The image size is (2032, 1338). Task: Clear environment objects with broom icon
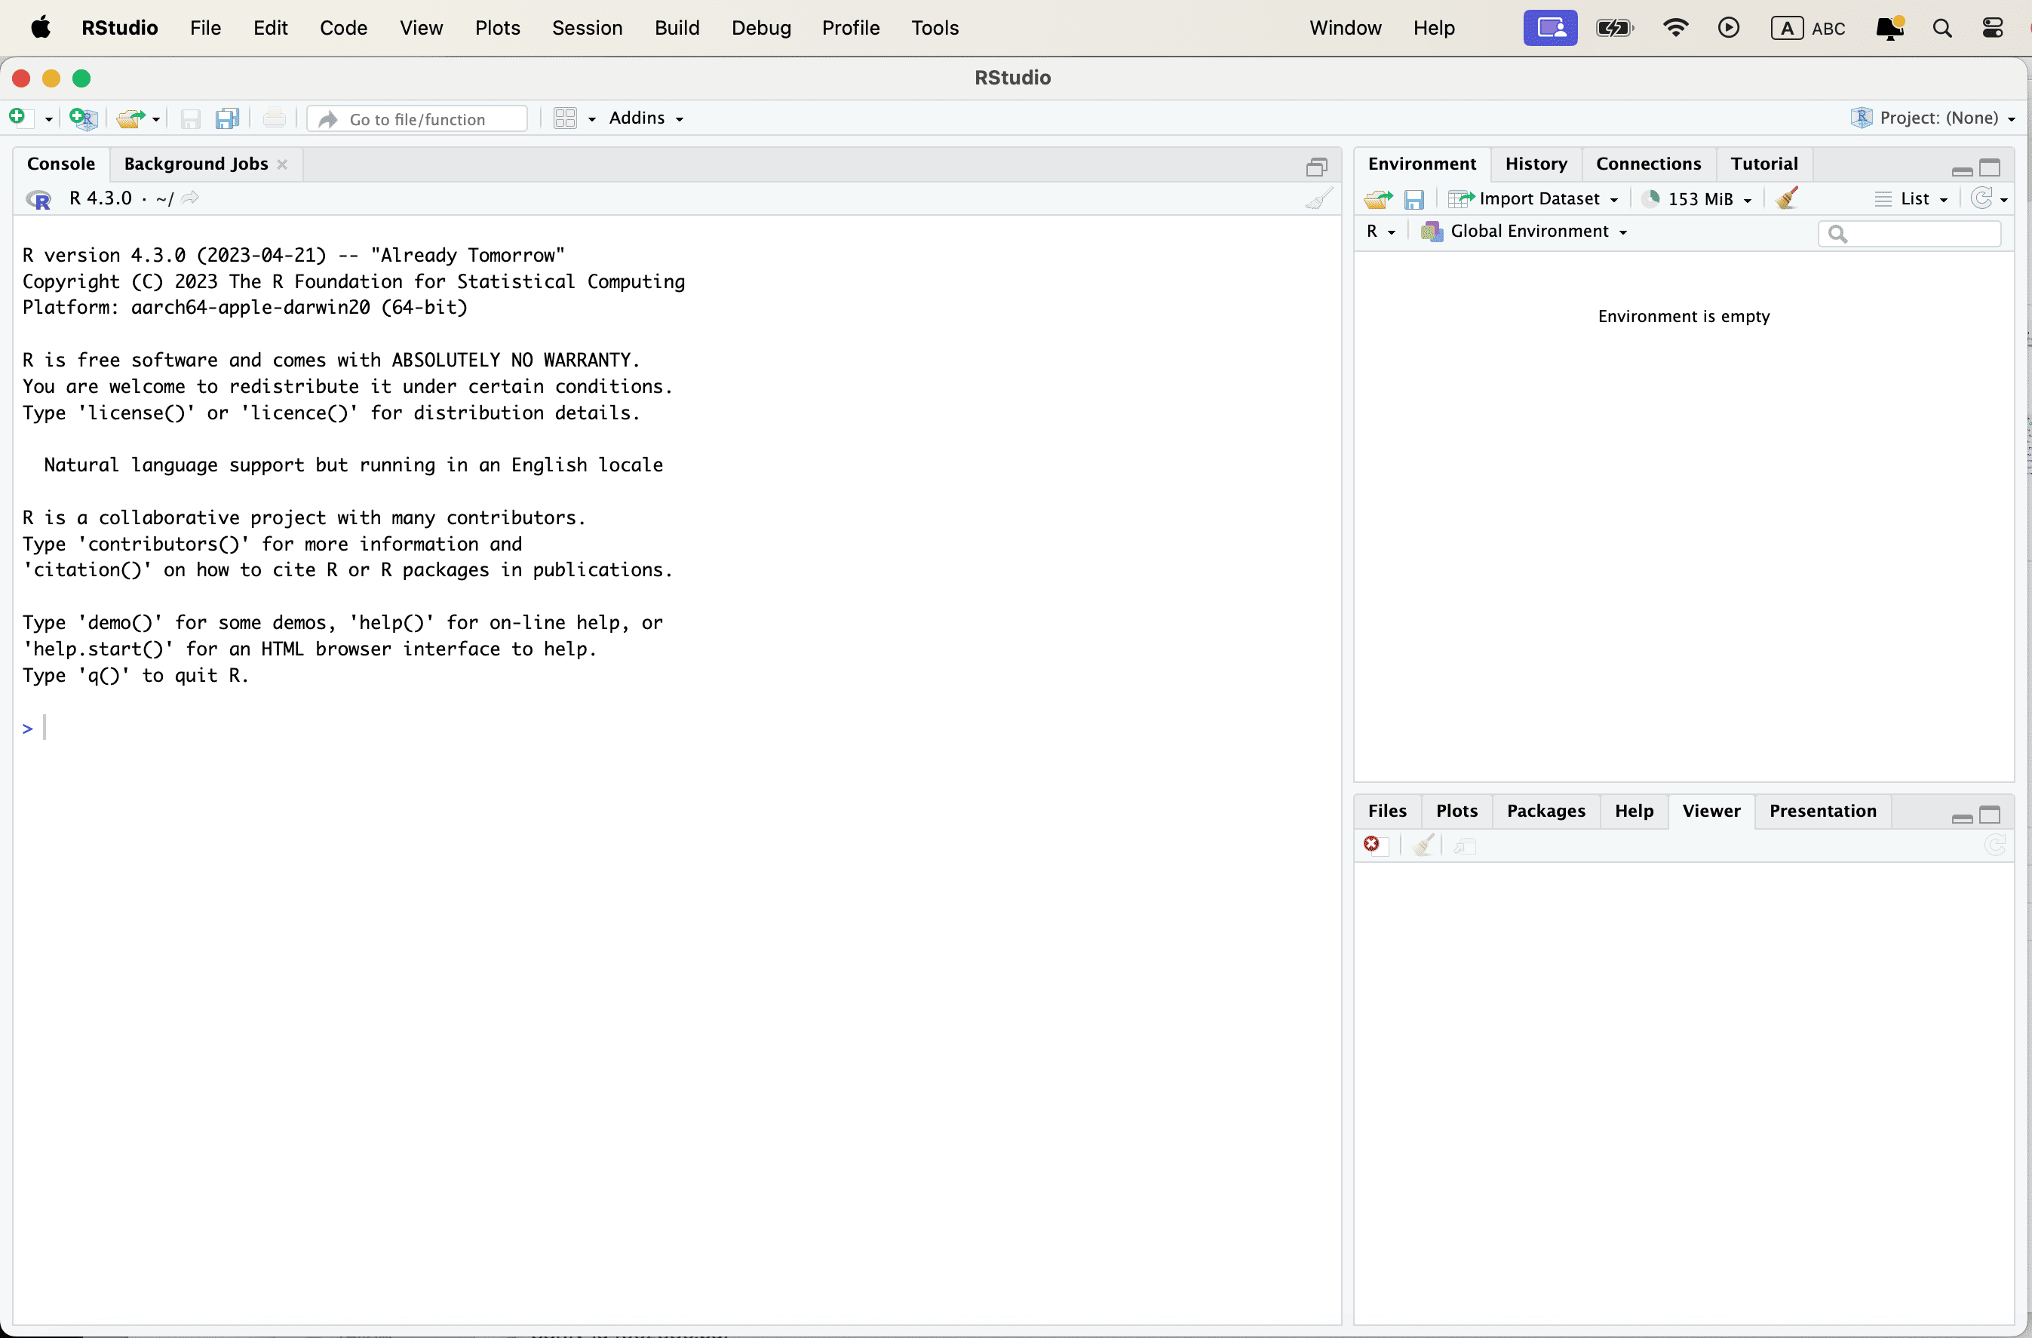pyautogui.click(x=1787, y=199)
